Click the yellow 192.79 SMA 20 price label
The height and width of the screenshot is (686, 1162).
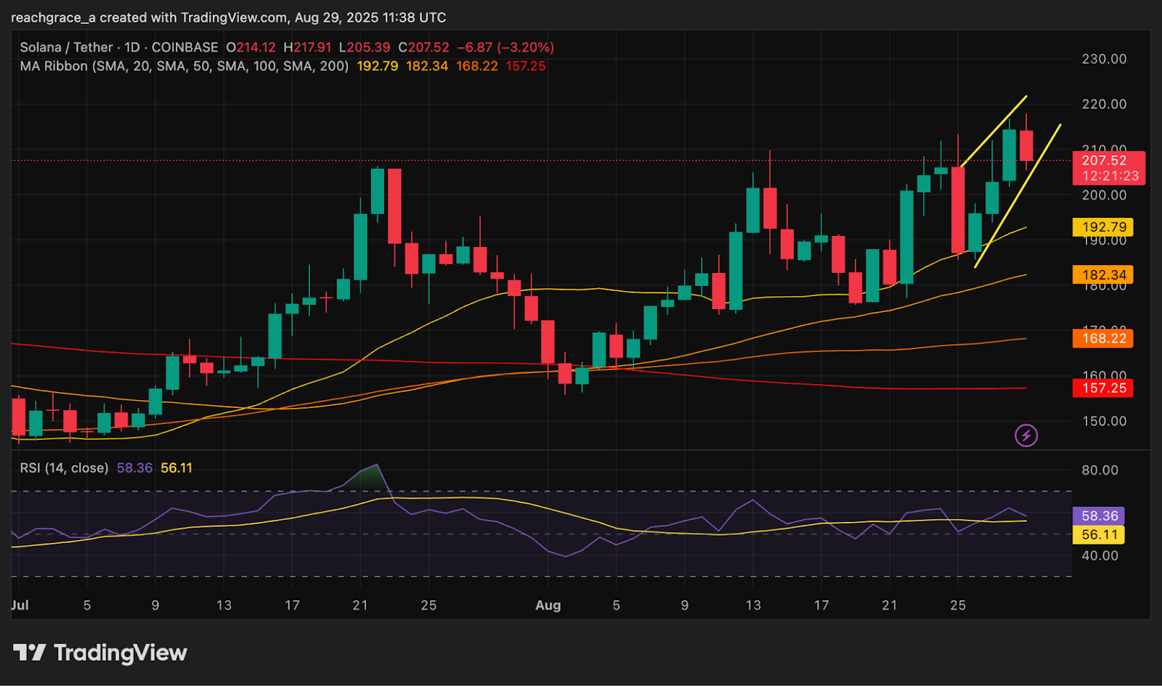coord(1103,227)
